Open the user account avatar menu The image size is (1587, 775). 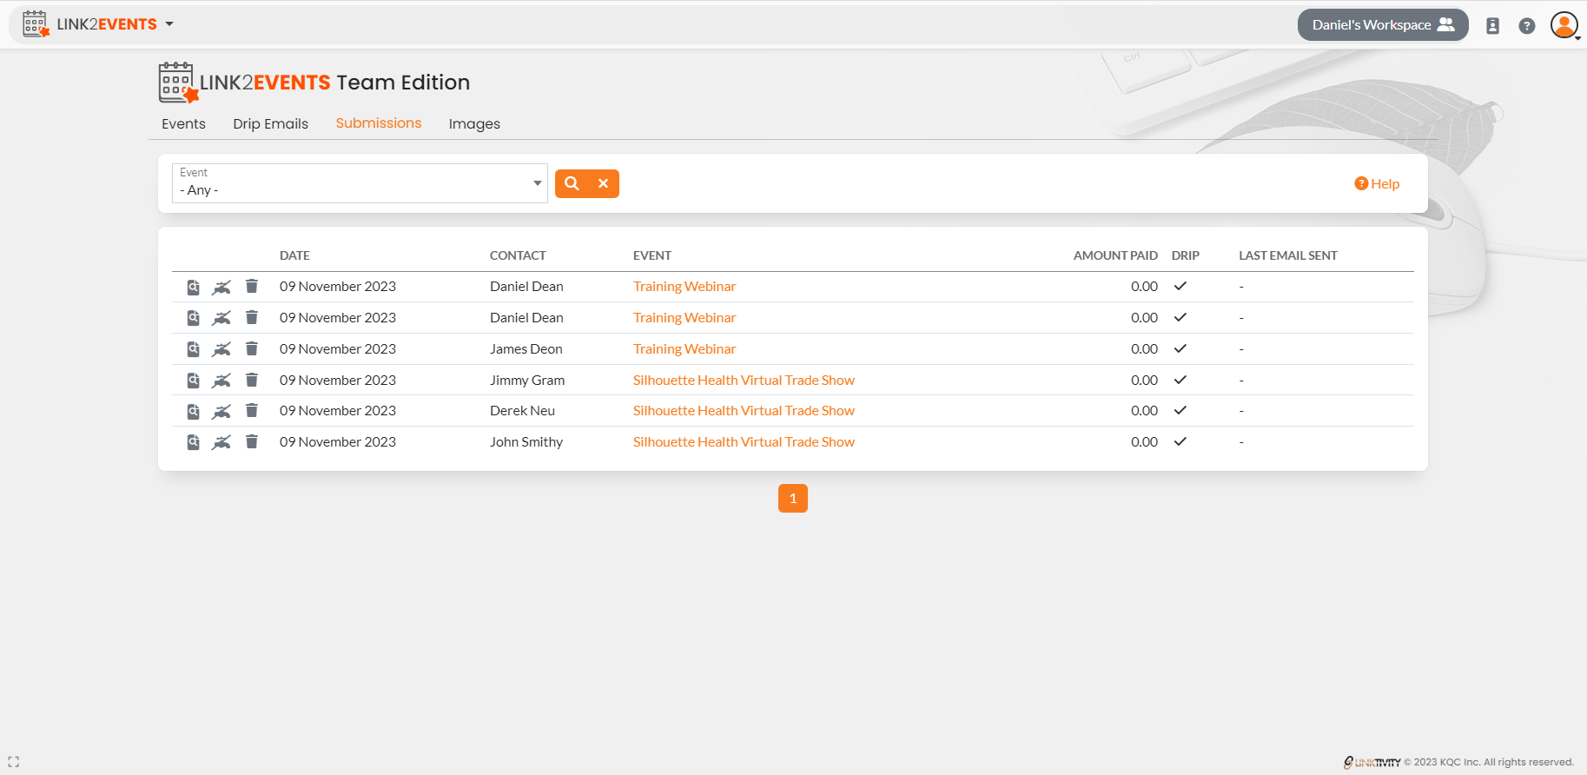[1564, 25]
